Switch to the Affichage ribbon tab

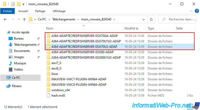pyautogui.click(x=59, y=11)
